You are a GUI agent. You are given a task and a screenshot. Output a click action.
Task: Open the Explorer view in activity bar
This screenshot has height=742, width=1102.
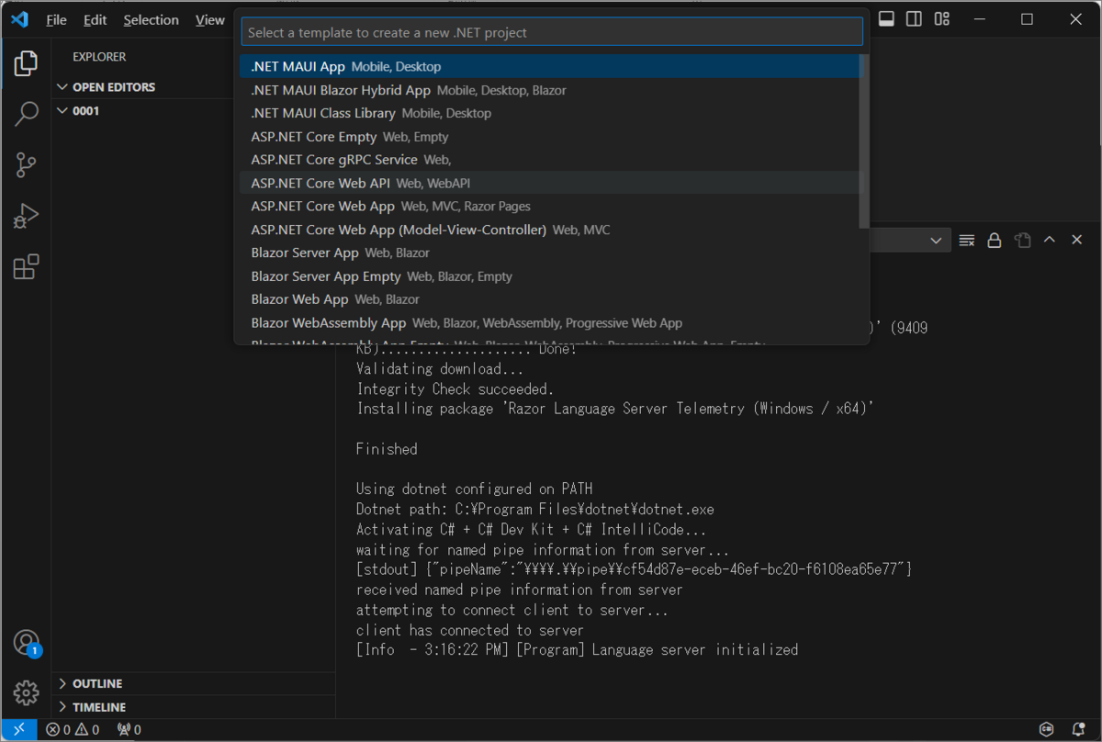(x=26, y=63)
